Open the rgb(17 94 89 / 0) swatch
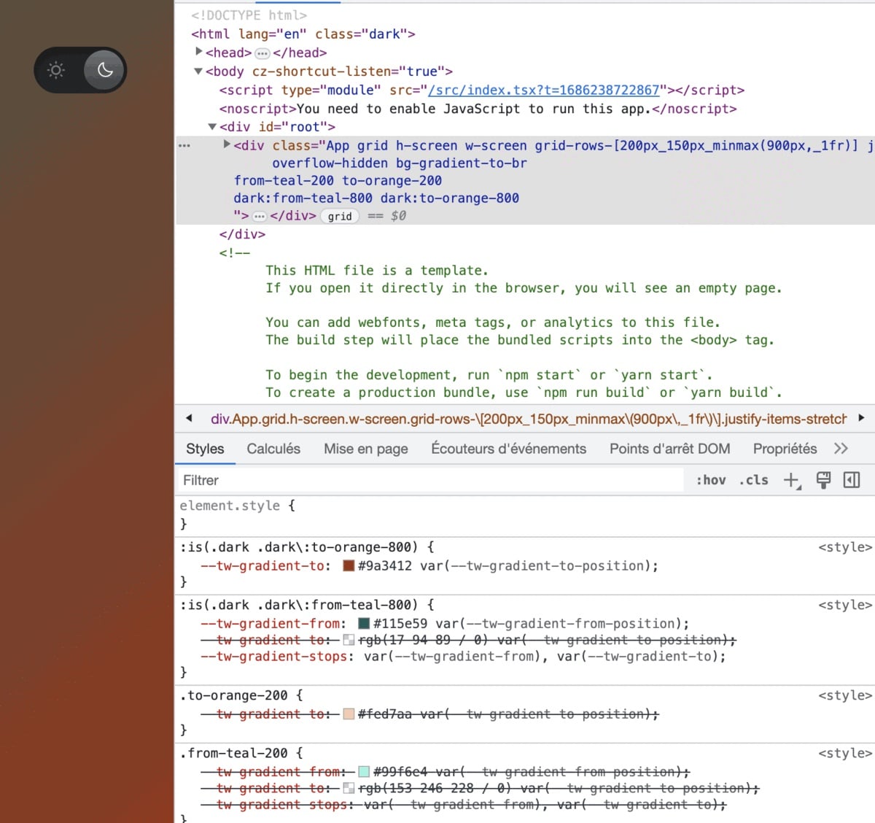 point(349,640)
